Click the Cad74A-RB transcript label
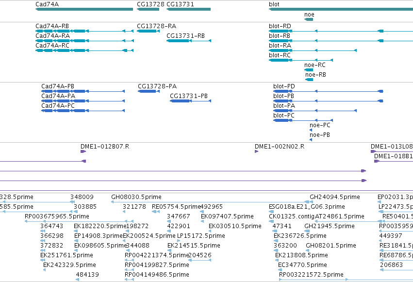 (x=52, y=26)
